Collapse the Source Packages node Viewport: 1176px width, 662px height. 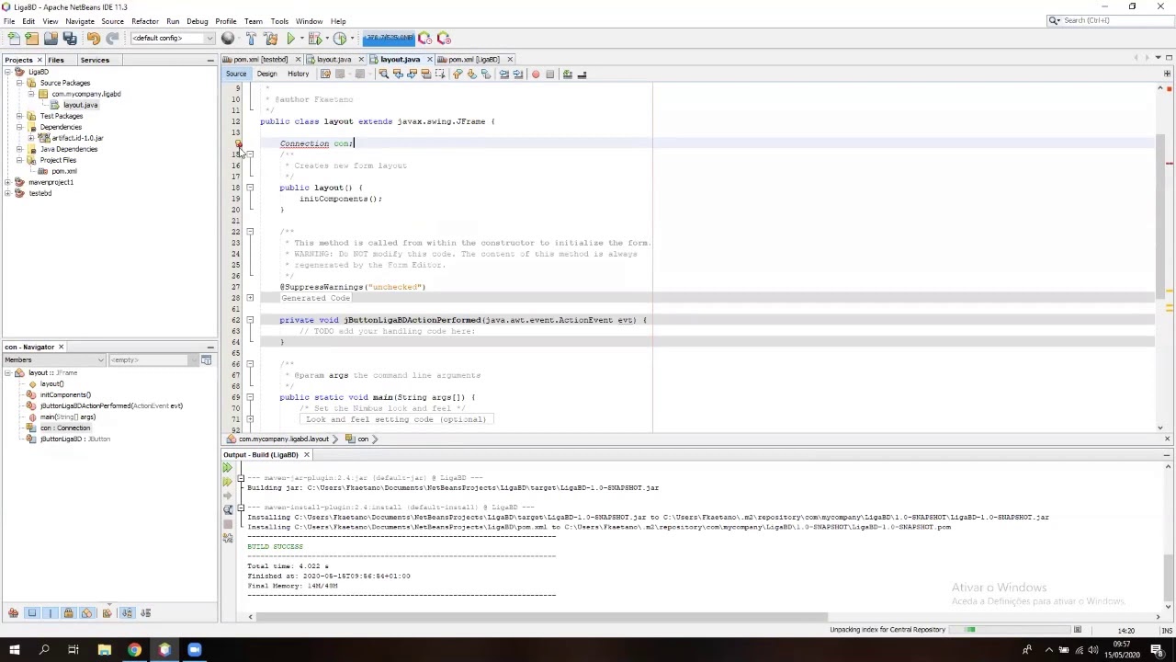[19, 83]
